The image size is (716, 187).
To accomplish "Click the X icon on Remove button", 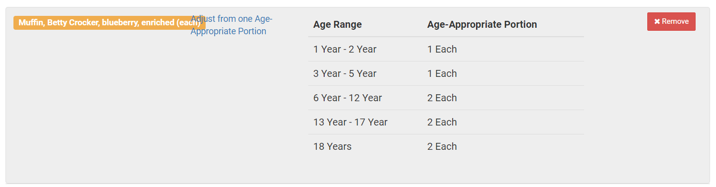I will click(657, 22).
